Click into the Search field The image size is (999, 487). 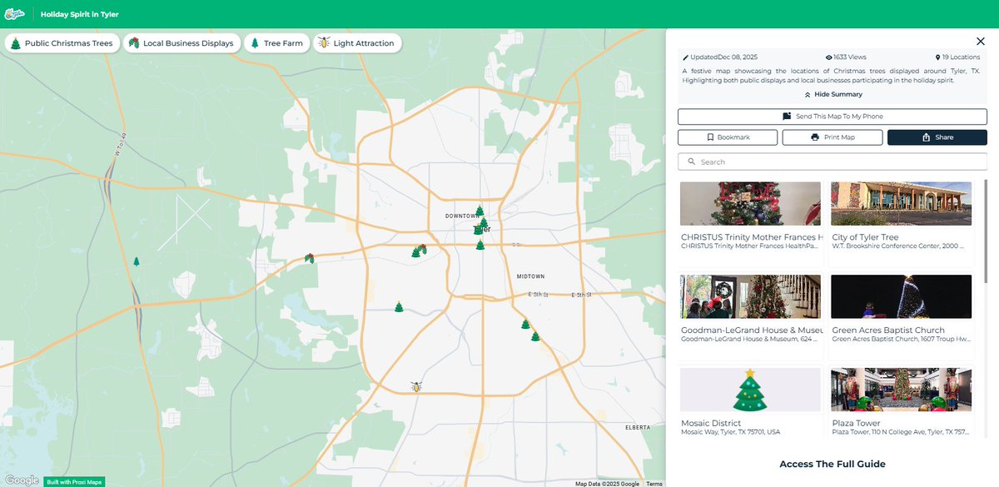(832, 162)
